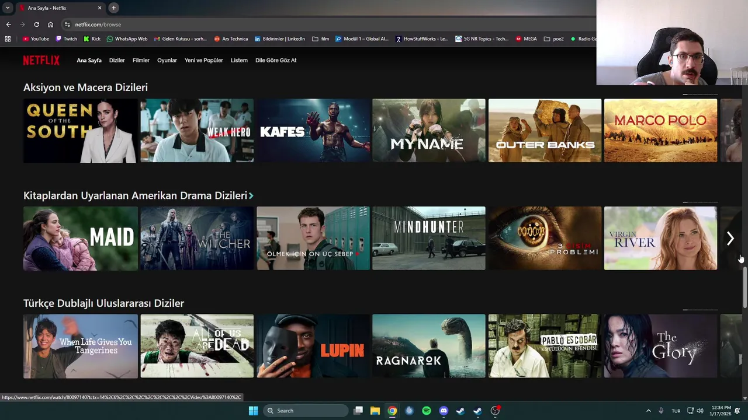Select Yeni ve Popüler menu item
This screenshot has width=748, height=420.
click(204, 60)
